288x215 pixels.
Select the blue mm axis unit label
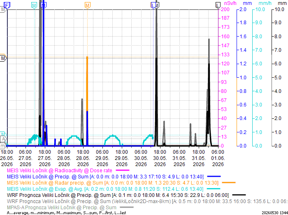click(247, 3)
